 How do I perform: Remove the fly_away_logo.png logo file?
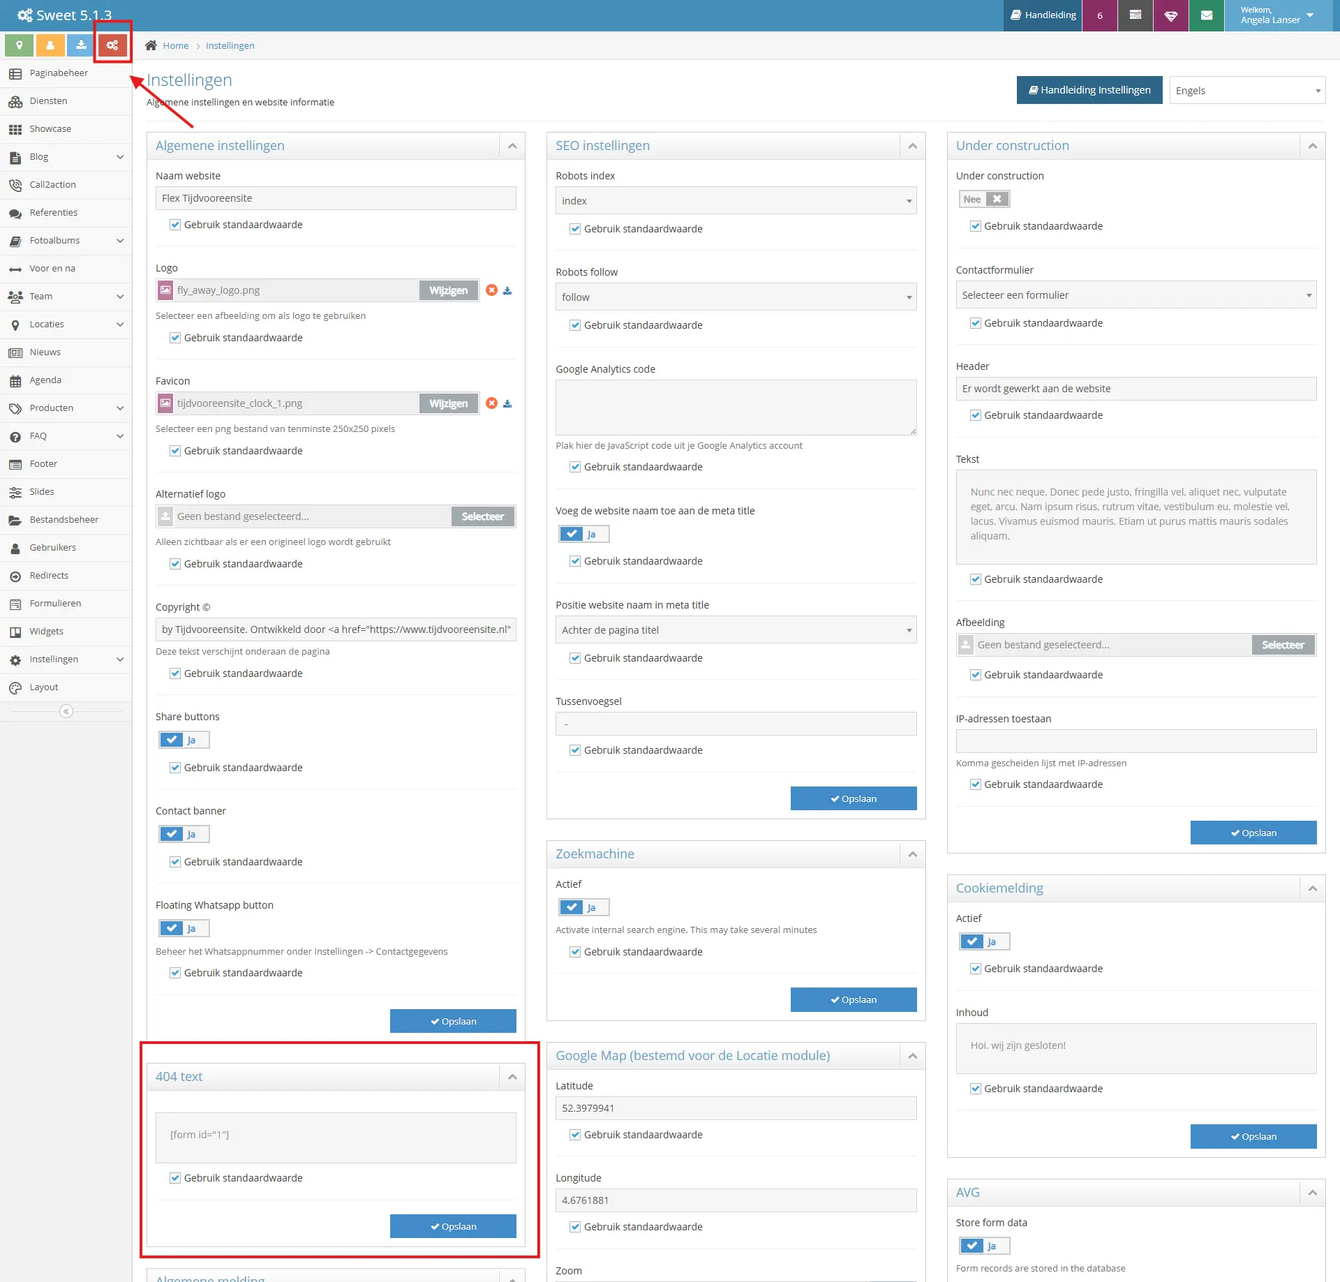[x=492, y=290]
